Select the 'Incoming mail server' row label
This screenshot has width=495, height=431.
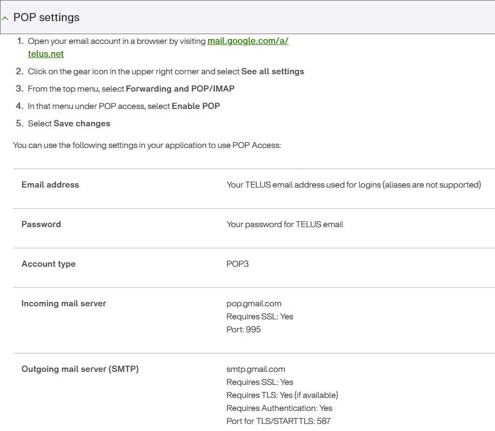pyautogui.click(x=63, y=304)
